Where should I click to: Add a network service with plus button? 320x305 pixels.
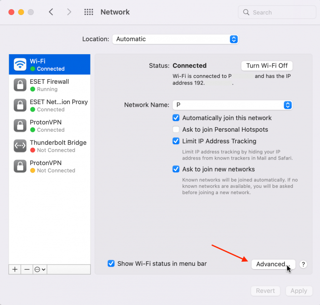[x=15, y=270]
